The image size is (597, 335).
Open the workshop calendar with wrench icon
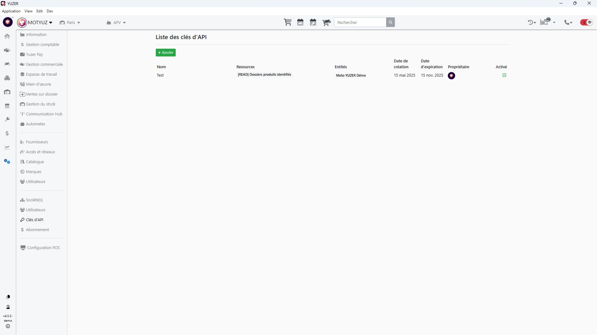click(313, 22)
